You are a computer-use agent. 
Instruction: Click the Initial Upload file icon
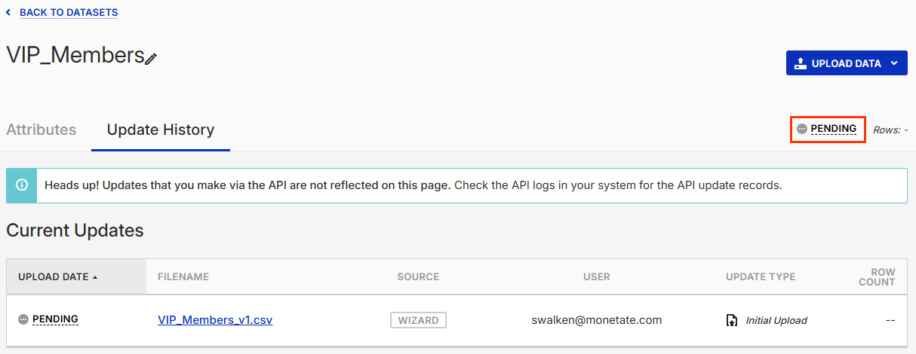pos(731,320)
